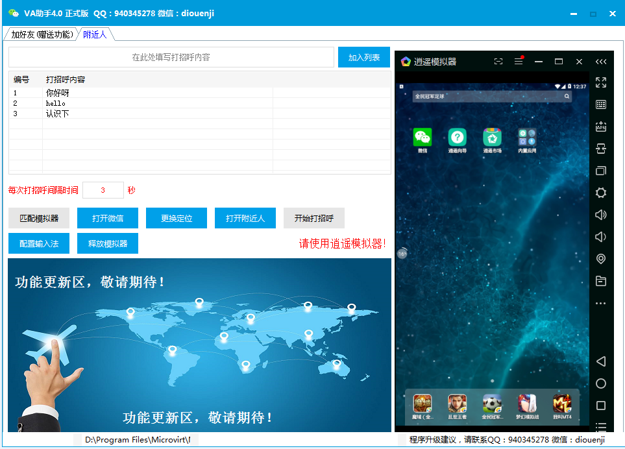Open the 逍遥向导 help app icon
Screen dimensions: 625x449
click(457, 138)
